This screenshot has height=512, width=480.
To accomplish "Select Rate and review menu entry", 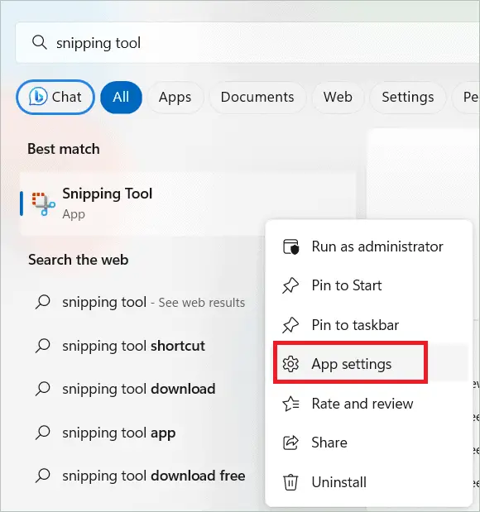I will tap(369, 404).
